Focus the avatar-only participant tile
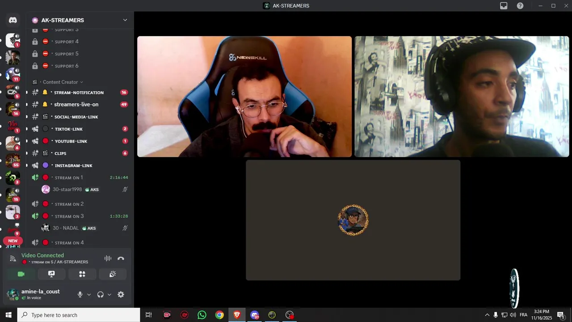 353,220
